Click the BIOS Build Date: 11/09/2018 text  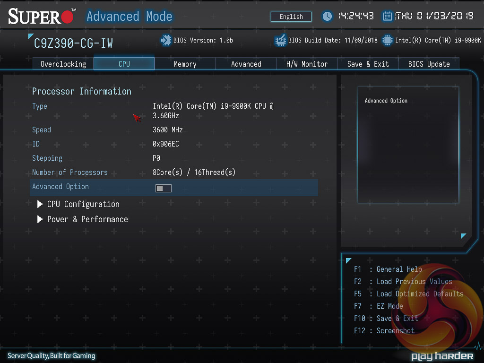tap(333, 41)
